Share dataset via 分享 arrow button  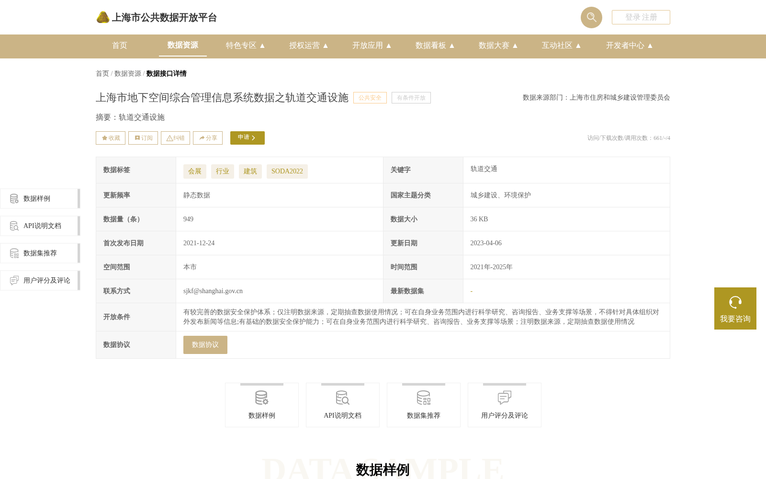tap(208, 138)
